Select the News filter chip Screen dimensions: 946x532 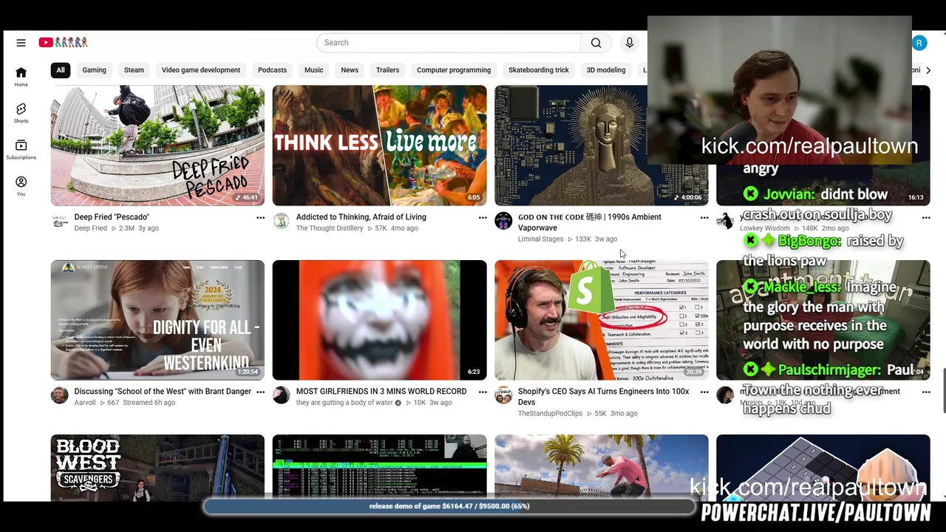click(350, 70)
